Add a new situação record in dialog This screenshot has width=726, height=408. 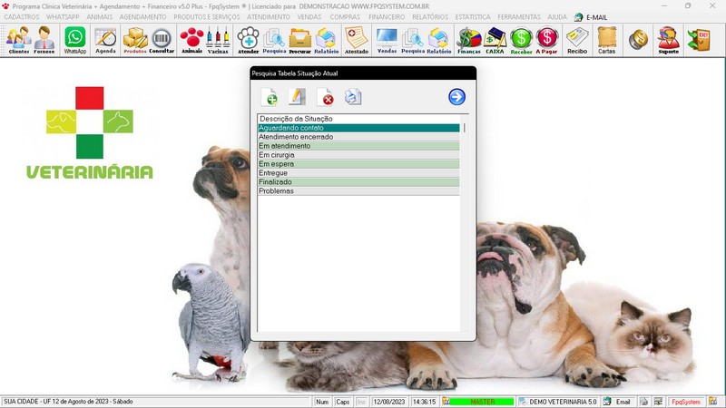[269, 97]
